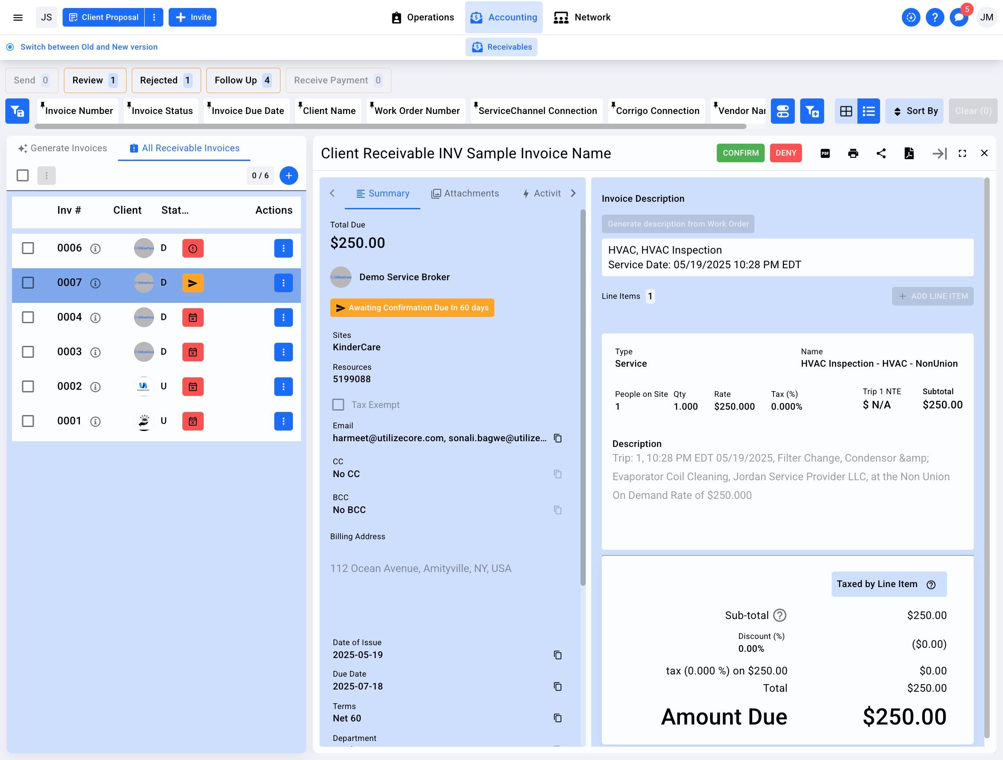This screenshot has width=1003, height=760.
Task: Open actions menu for invoice 0002
Action: [x=283, y=386]
